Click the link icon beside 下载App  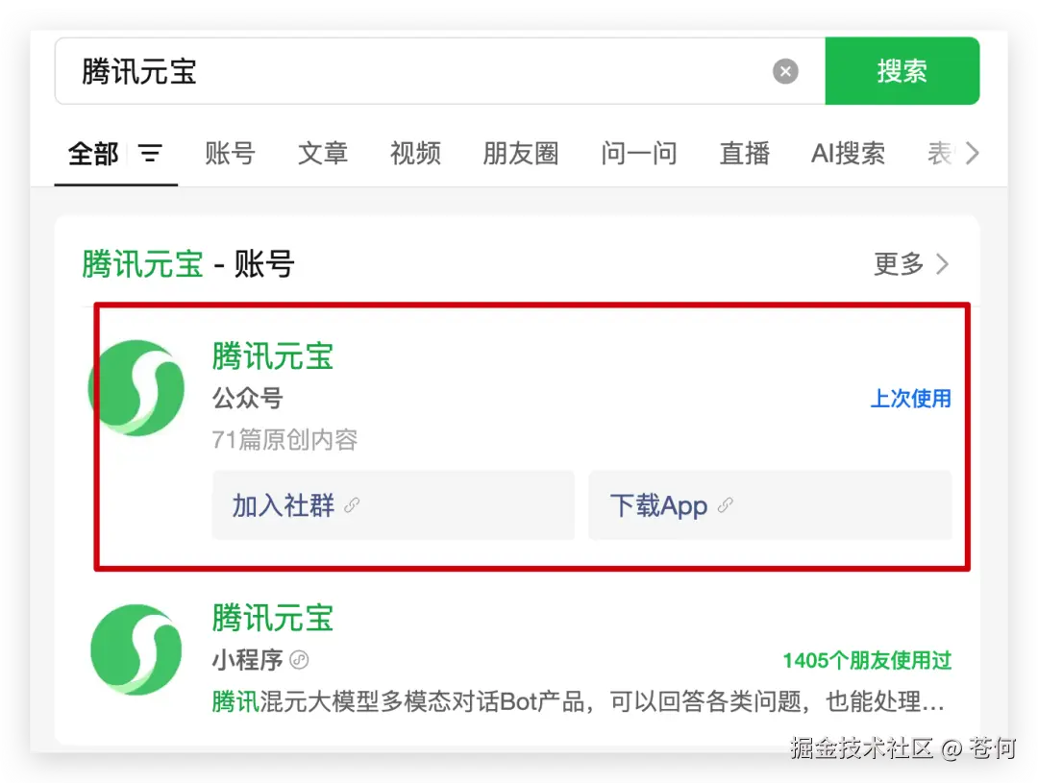coord(725,505)
